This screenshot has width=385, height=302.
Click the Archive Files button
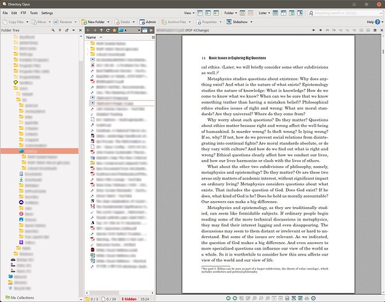pos(174,22)
